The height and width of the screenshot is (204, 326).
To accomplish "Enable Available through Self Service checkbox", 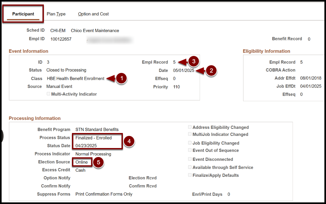I will (x=190, y=167).
